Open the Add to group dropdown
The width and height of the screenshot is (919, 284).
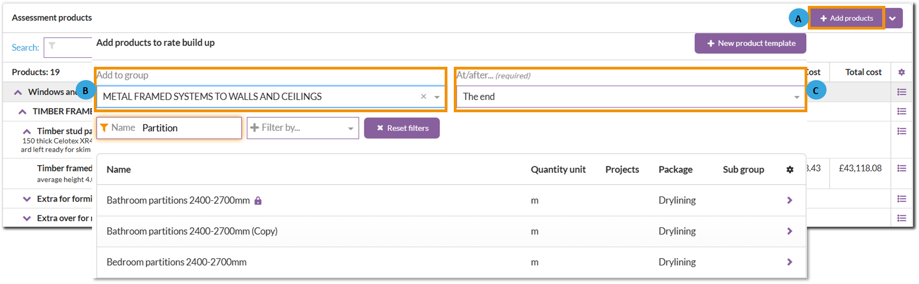coord(437,97)
